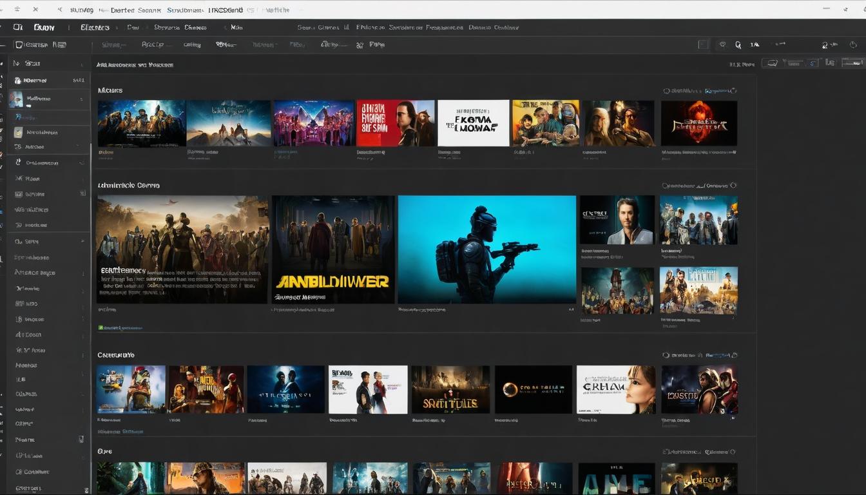The image size is (866, 495).
Task: Toggle the empty square box in the top toolbar
Action: pos(704,45)
